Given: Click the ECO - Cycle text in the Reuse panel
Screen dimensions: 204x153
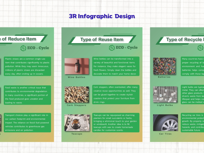Looking at the screenshot, I should pos(126,48).
